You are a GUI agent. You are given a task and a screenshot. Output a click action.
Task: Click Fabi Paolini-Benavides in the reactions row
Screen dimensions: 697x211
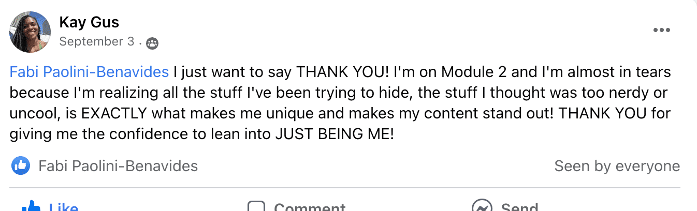118,166
